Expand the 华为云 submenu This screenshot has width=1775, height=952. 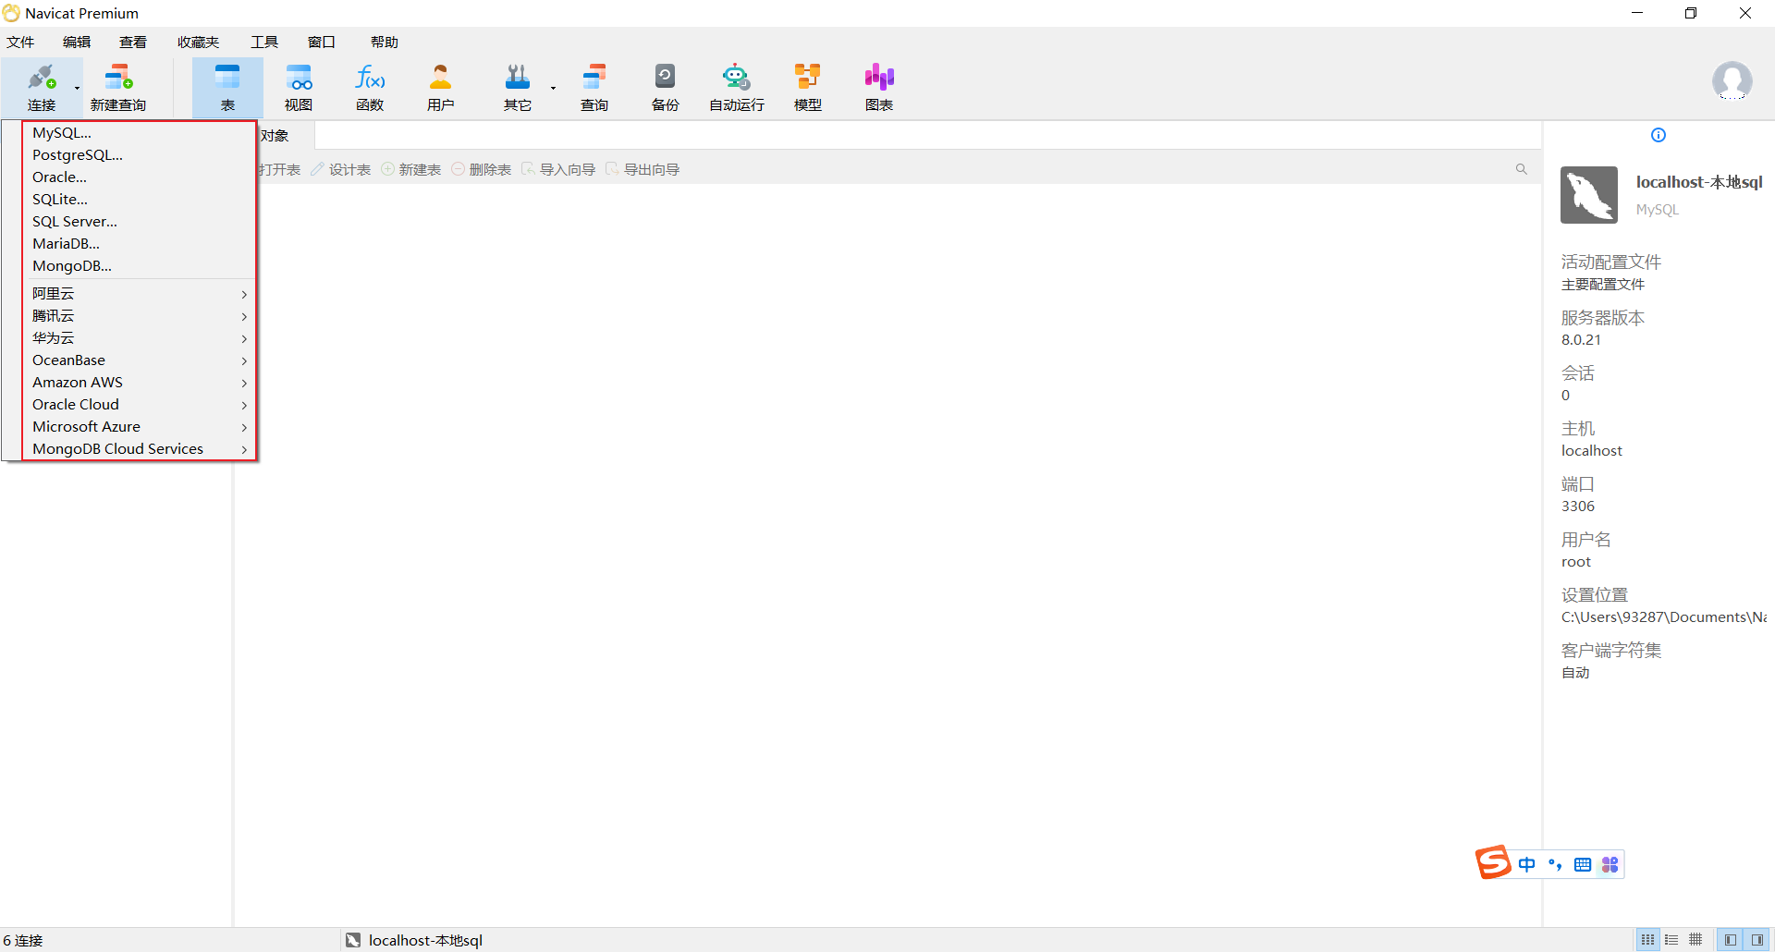[x=139, y=338]
